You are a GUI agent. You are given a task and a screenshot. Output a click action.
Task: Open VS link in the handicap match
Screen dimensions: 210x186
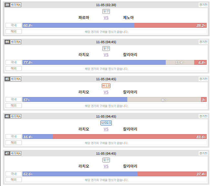coord(106,92)
